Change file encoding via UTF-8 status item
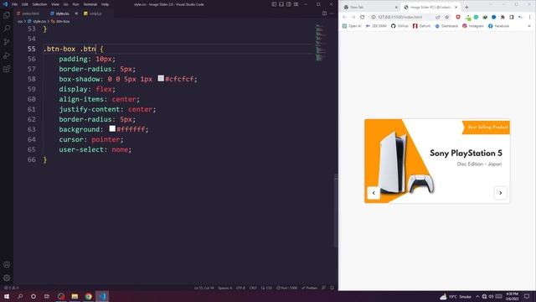This screenshot has width=536, height=302. pyautogui.click(x=240, y=288)
